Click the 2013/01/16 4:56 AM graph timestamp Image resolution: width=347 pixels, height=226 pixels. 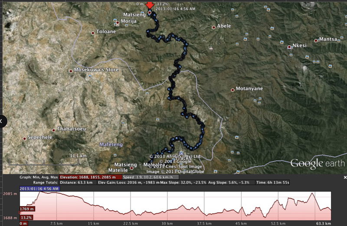click(x=39, y=188)
